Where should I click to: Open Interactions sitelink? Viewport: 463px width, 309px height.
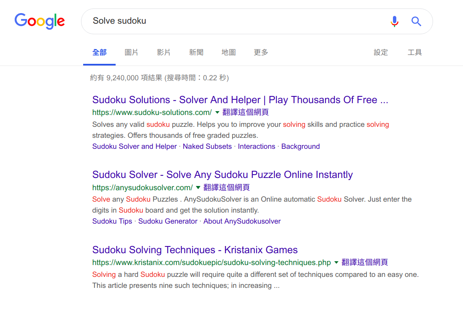tap(256, 146)
